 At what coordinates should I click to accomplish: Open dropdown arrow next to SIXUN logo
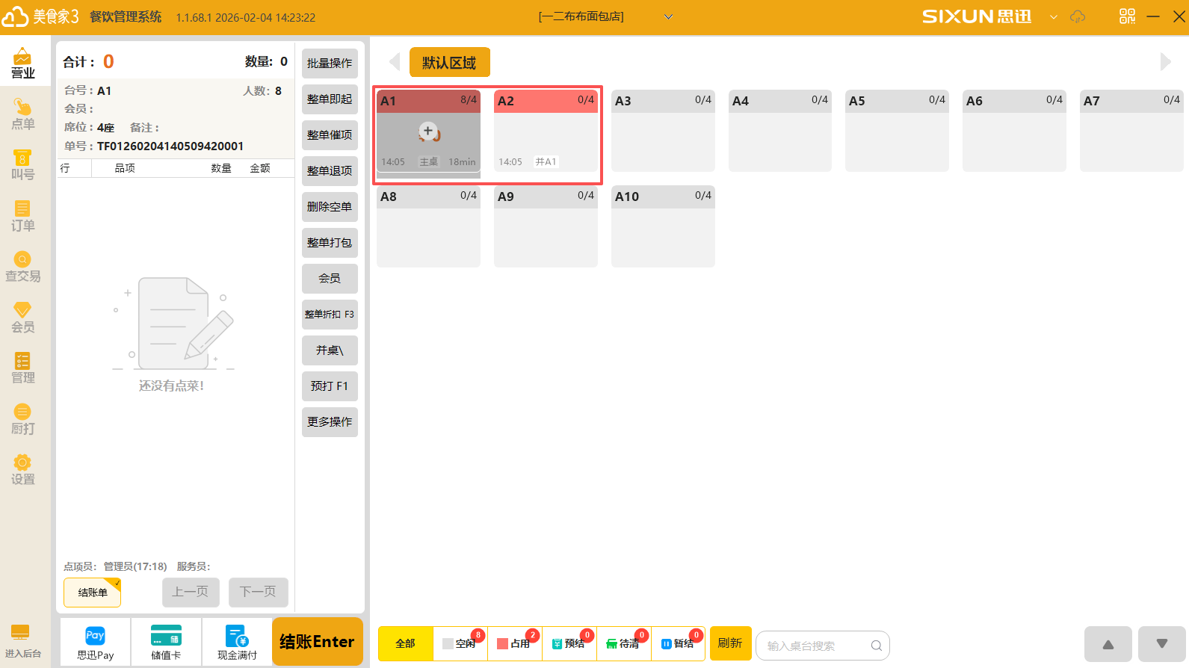(1054, 17)
